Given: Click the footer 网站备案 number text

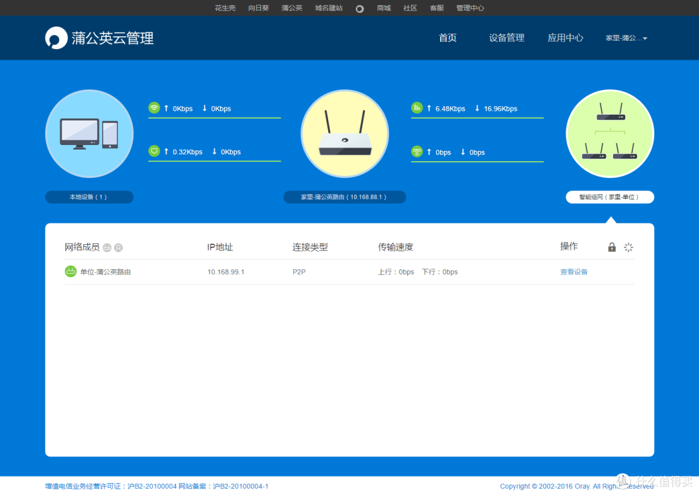Looking at the screenshot, I should [223, 486].
